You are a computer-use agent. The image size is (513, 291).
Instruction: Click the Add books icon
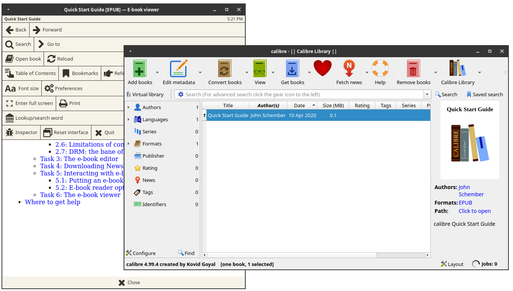coord(140,69)
